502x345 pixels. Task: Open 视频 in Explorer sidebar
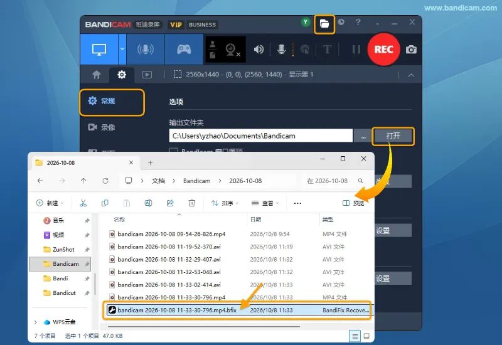tap(58, 235)
